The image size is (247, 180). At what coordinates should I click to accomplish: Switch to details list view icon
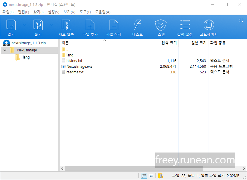tap(144, 176)
